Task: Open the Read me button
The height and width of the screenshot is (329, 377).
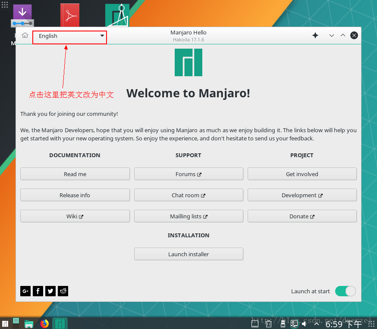Action: (x=75, y=174)
